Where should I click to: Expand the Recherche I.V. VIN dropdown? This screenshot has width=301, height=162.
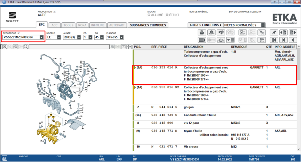click(42, 37)
